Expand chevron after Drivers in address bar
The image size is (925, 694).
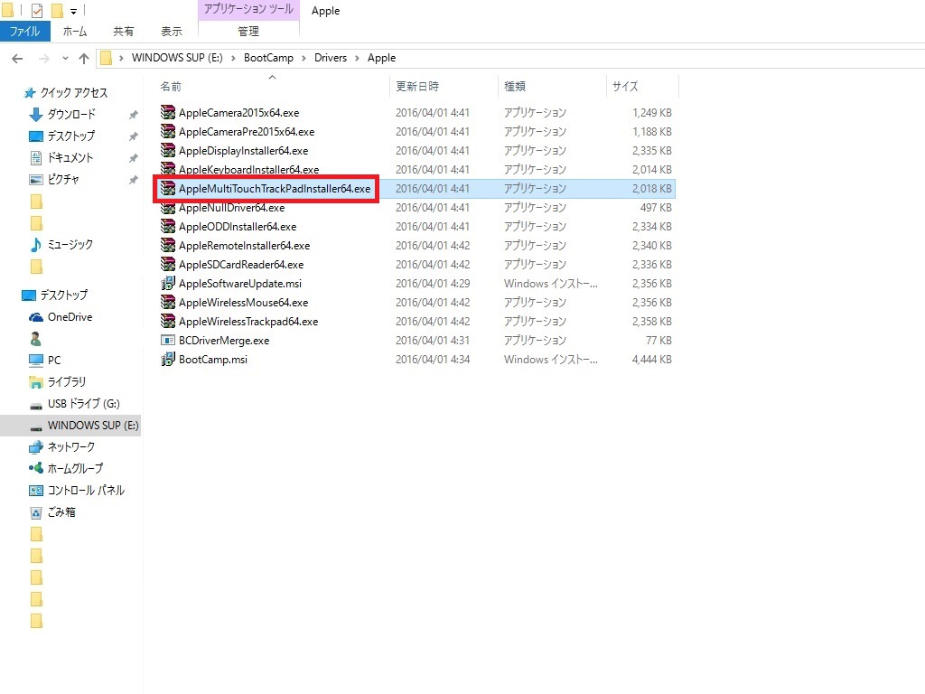pos(357,58)
